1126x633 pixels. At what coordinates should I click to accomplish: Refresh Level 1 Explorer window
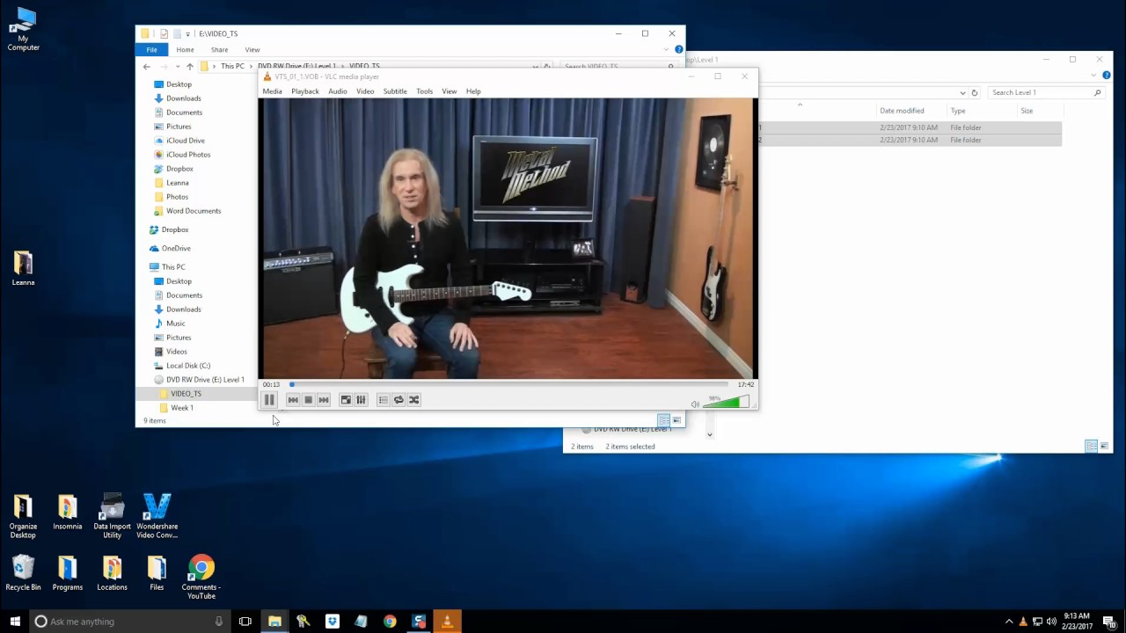[x=974, y=92]
